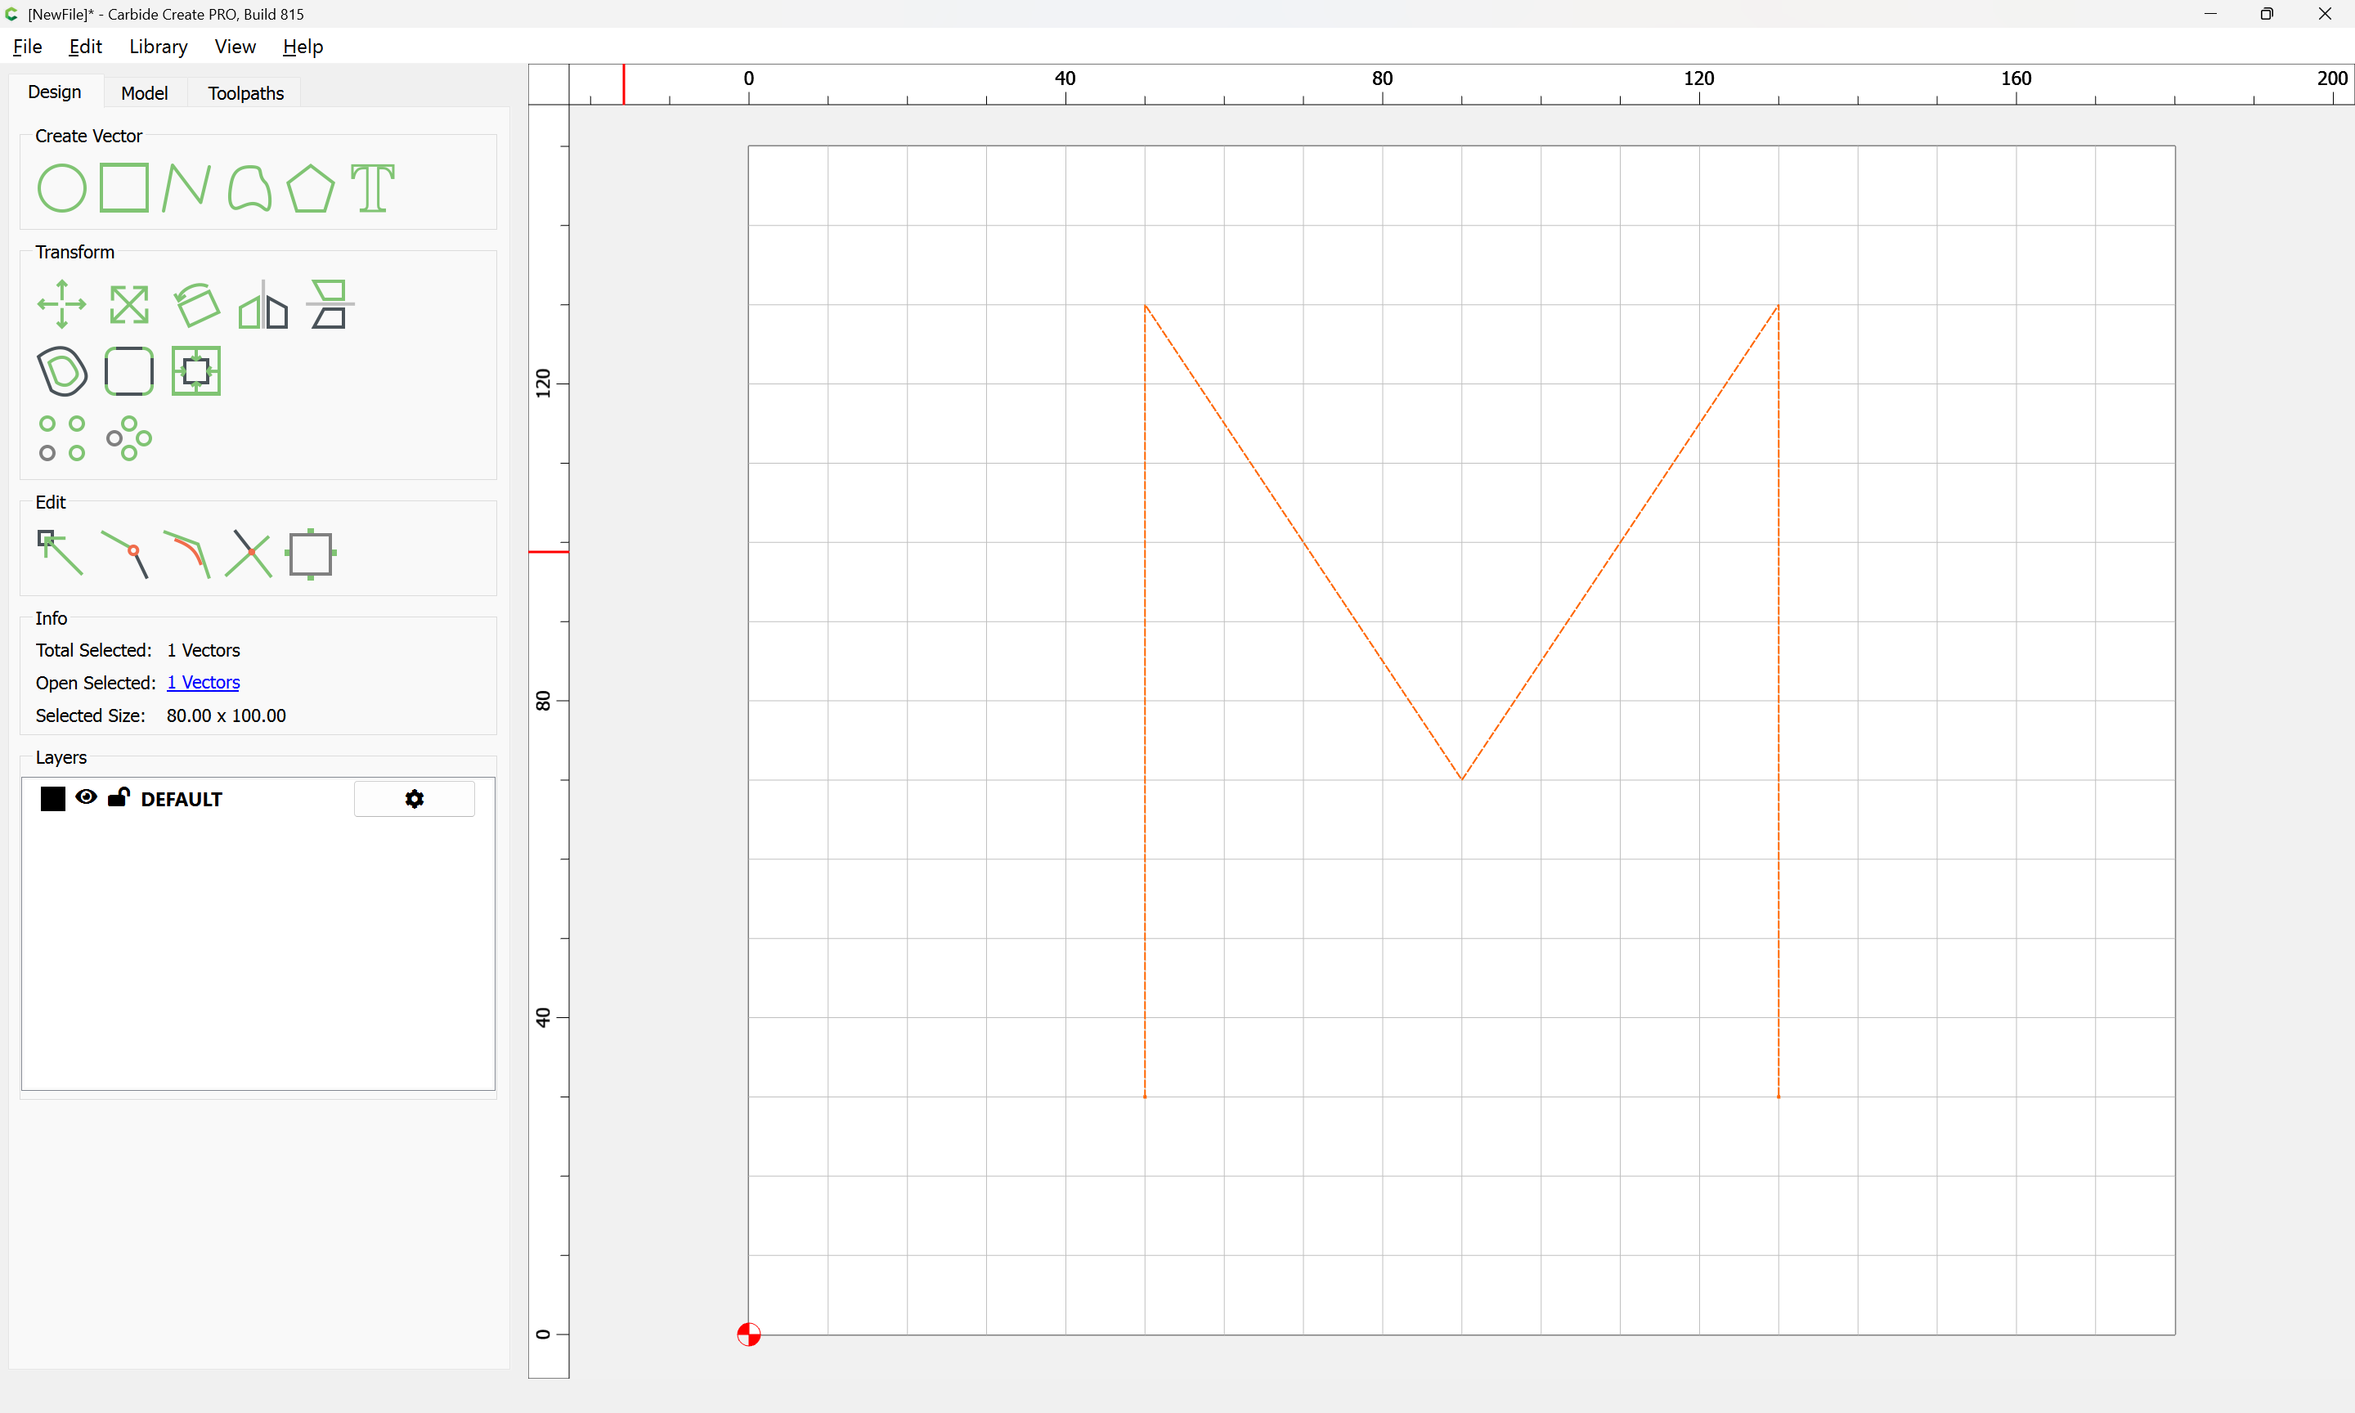Restore down the Carbide Create window

click(x=2268, y=13)
